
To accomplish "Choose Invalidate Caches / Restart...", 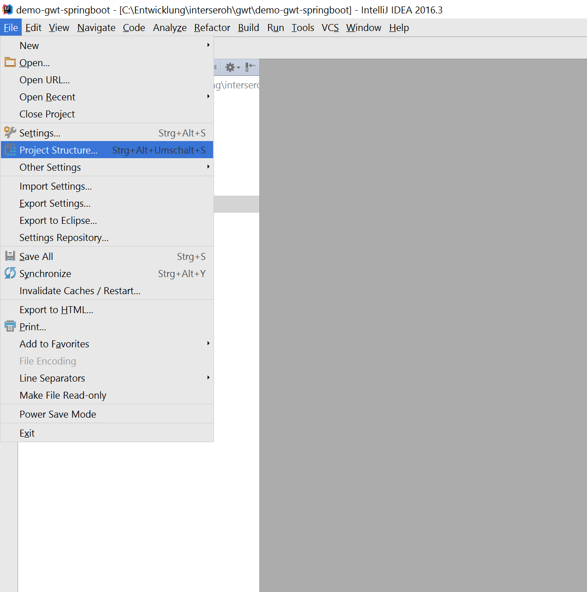I will [107, 290].
